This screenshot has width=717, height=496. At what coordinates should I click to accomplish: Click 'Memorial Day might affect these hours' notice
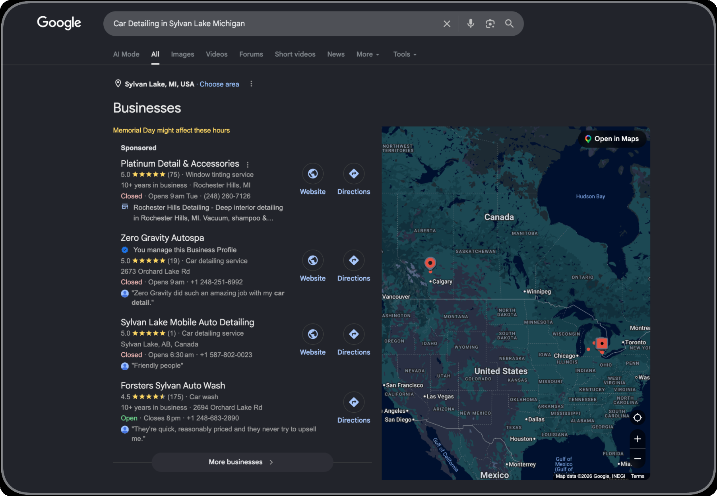(x=171, y=130)
